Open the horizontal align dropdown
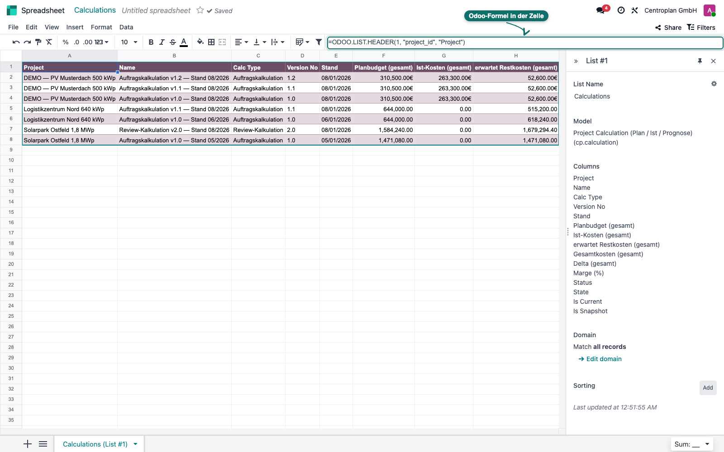This screenshot has height=452, width=724. coord(241,42)
